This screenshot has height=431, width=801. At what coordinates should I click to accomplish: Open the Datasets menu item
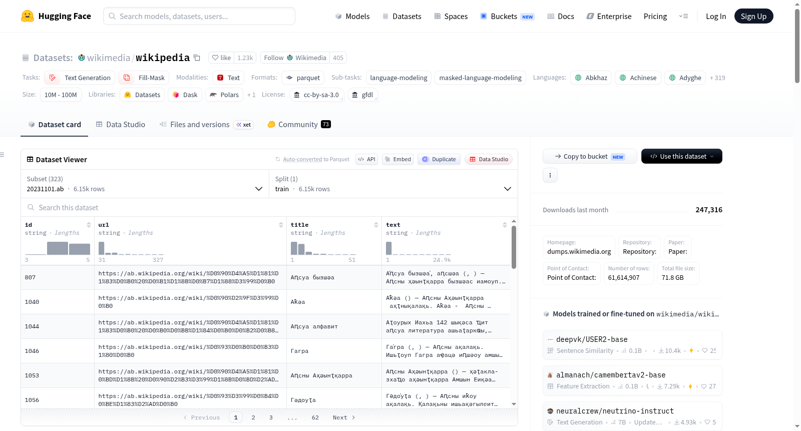click(x=402, y=16)
